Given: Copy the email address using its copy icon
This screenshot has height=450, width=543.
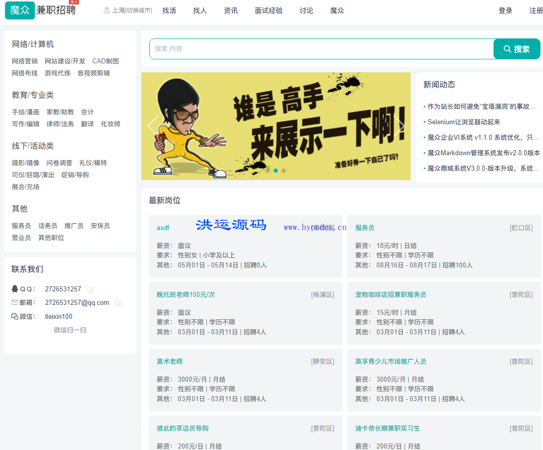Looking at the screenshot, I should pyautogui.click(x=118, y=303).
